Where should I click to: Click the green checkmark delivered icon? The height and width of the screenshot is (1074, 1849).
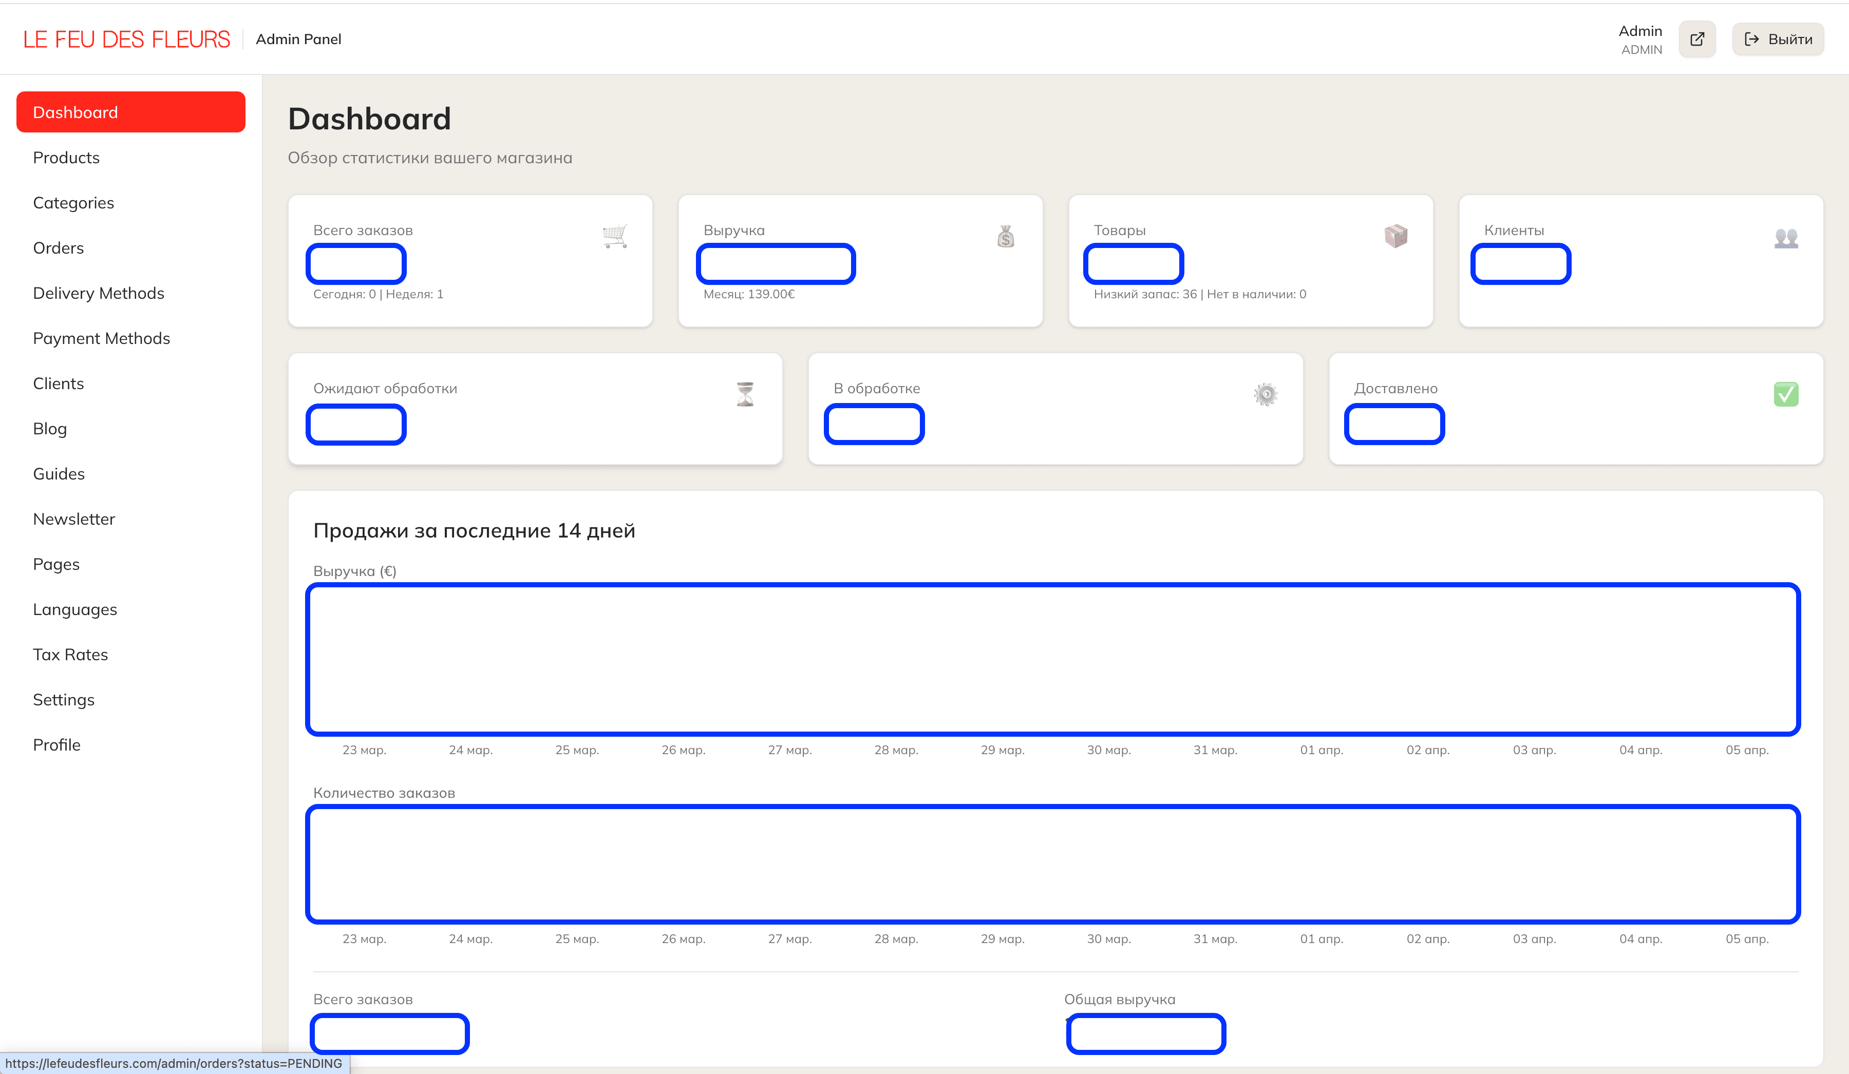(1786, 394)
